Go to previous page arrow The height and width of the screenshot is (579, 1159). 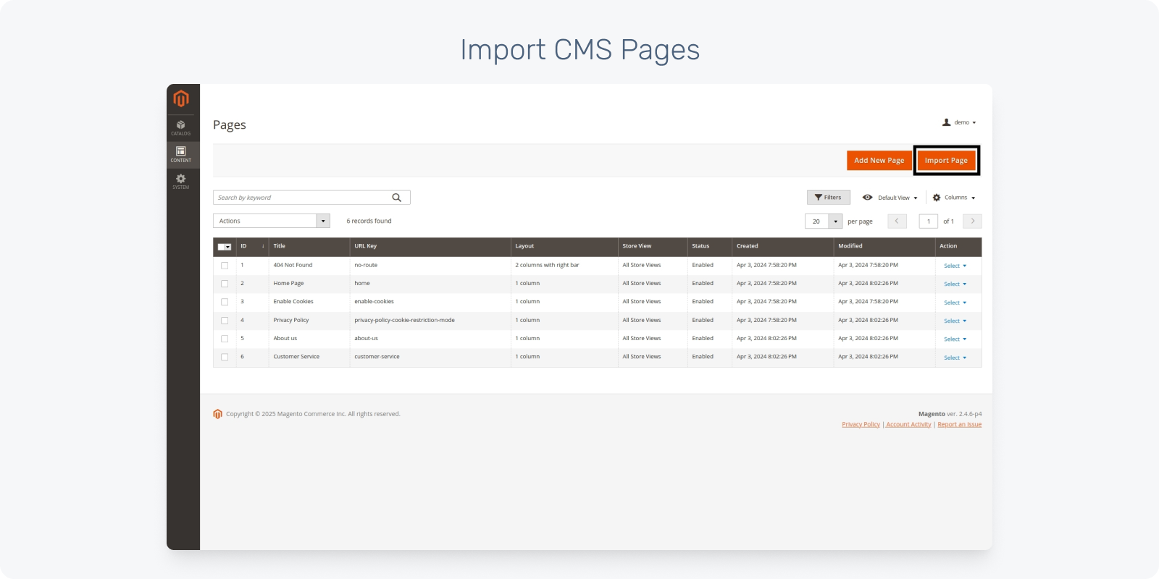897,221
